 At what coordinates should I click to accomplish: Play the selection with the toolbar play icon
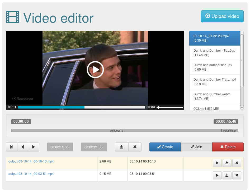[x=34, y=147]
